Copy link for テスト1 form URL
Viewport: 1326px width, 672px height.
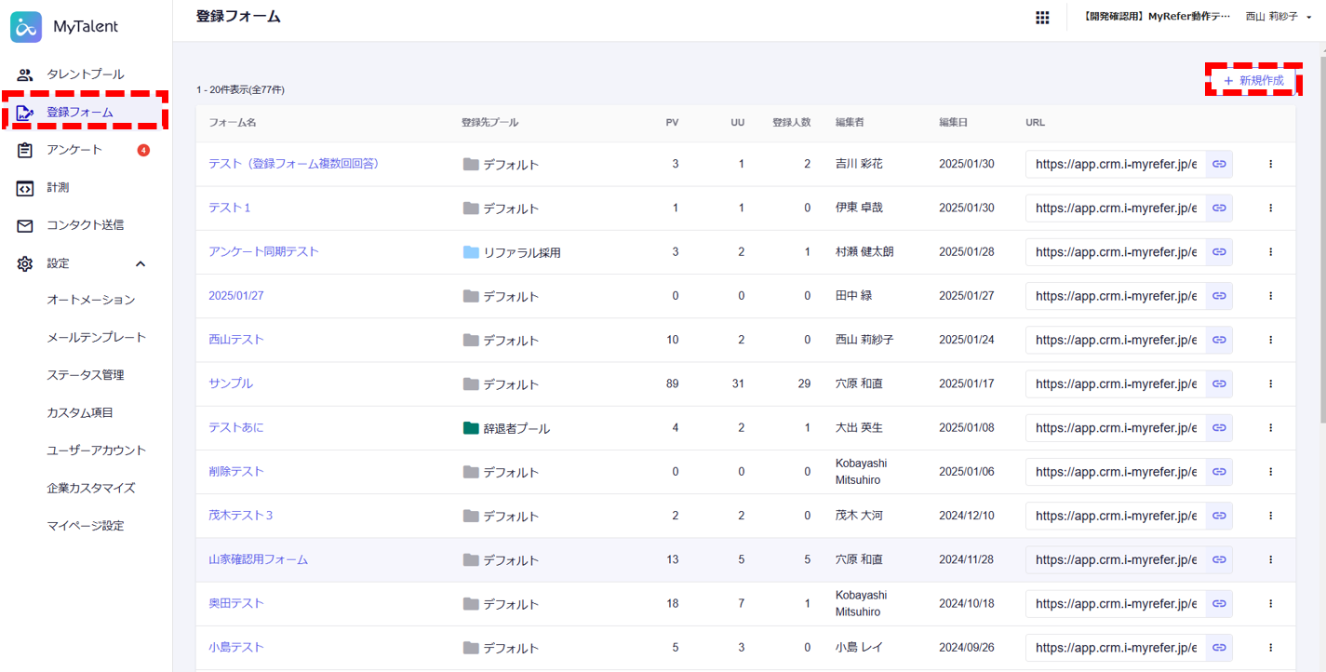pos(1219,208)
